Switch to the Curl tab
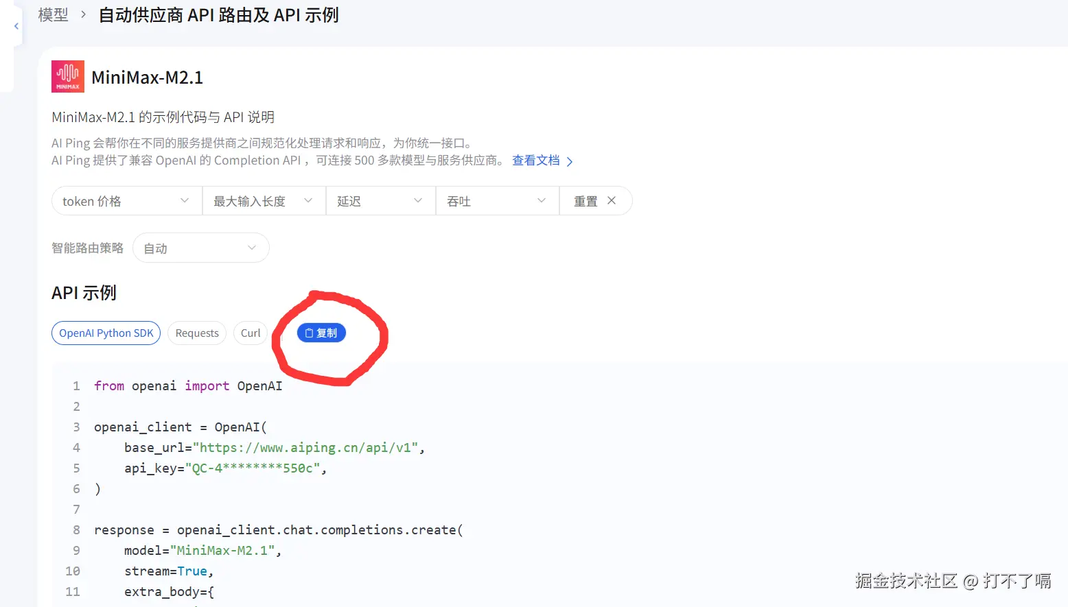This screenshot has width=1068, height=607. pyautogui.click(x=251, y=333)
